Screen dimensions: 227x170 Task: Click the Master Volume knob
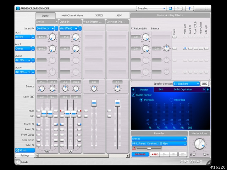coord(200,144)
